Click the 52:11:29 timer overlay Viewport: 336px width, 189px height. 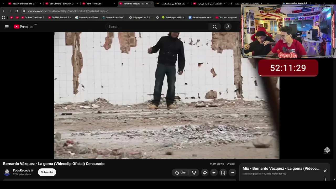[288, 68]
